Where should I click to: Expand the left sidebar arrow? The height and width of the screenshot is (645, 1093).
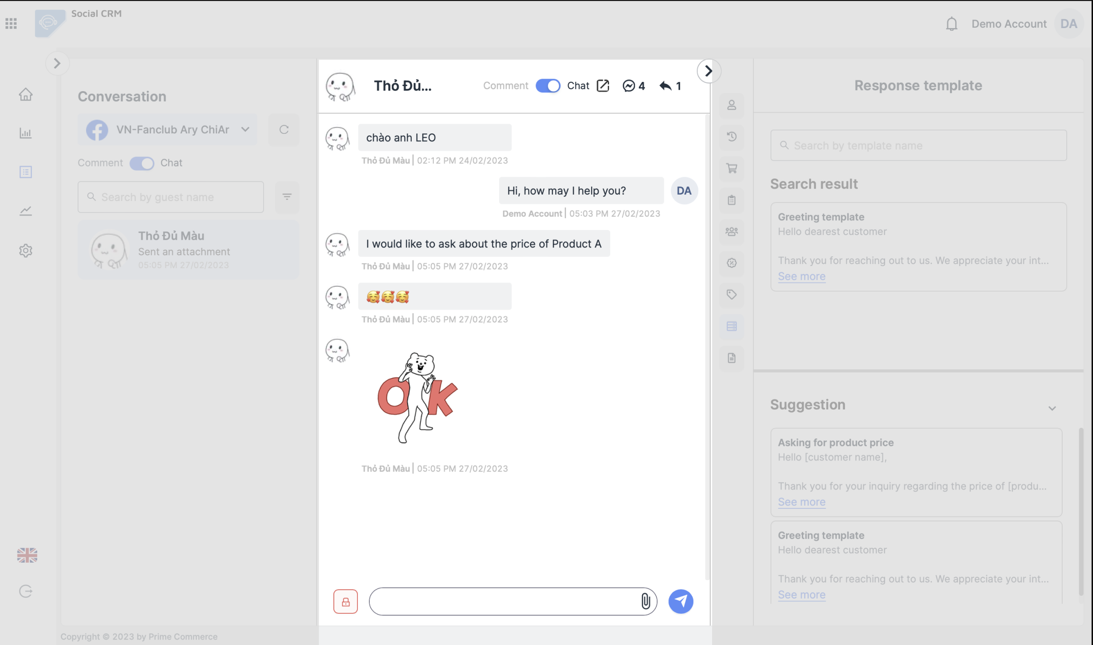[57, 63]
